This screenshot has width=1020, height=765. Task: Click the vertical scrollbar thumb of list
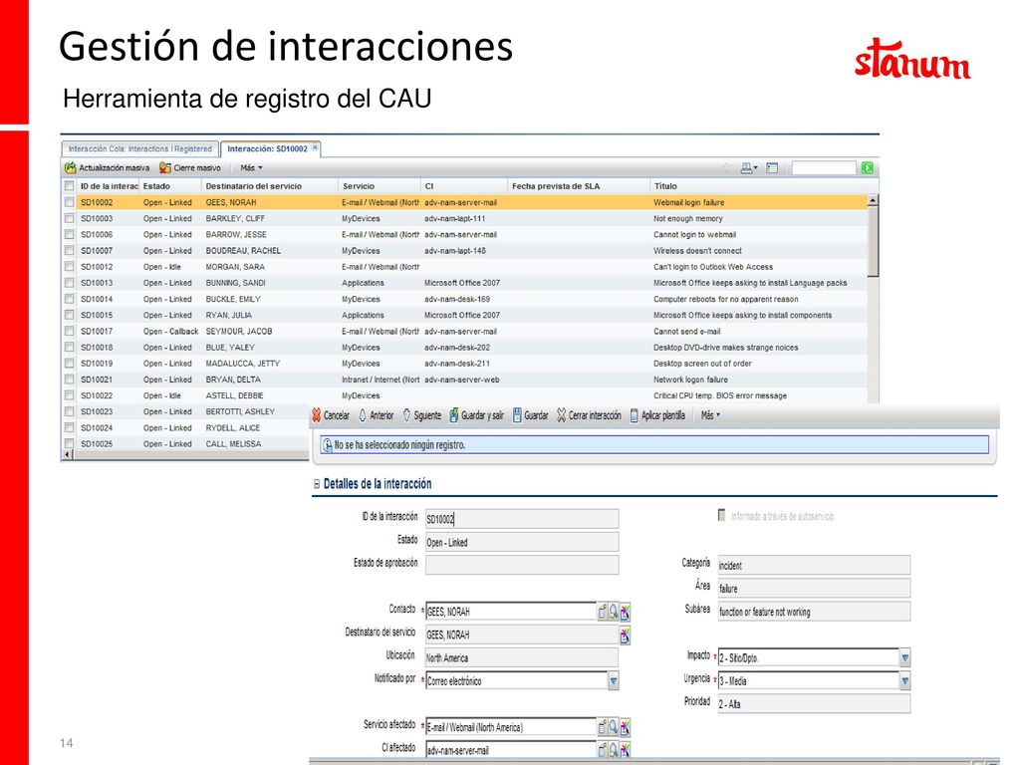(x=873, y=241)
